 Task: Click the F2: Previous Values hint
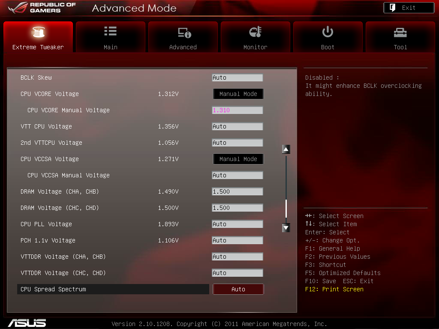pyautogui.click(x=338, y=257)
